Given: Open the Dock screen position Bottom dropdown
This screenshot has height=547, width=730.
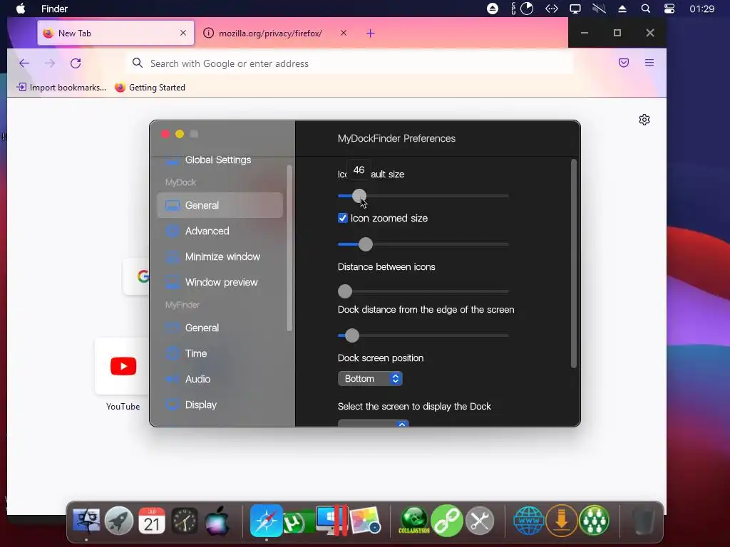Looking at the screenshot, I should [x=370, y=379].
